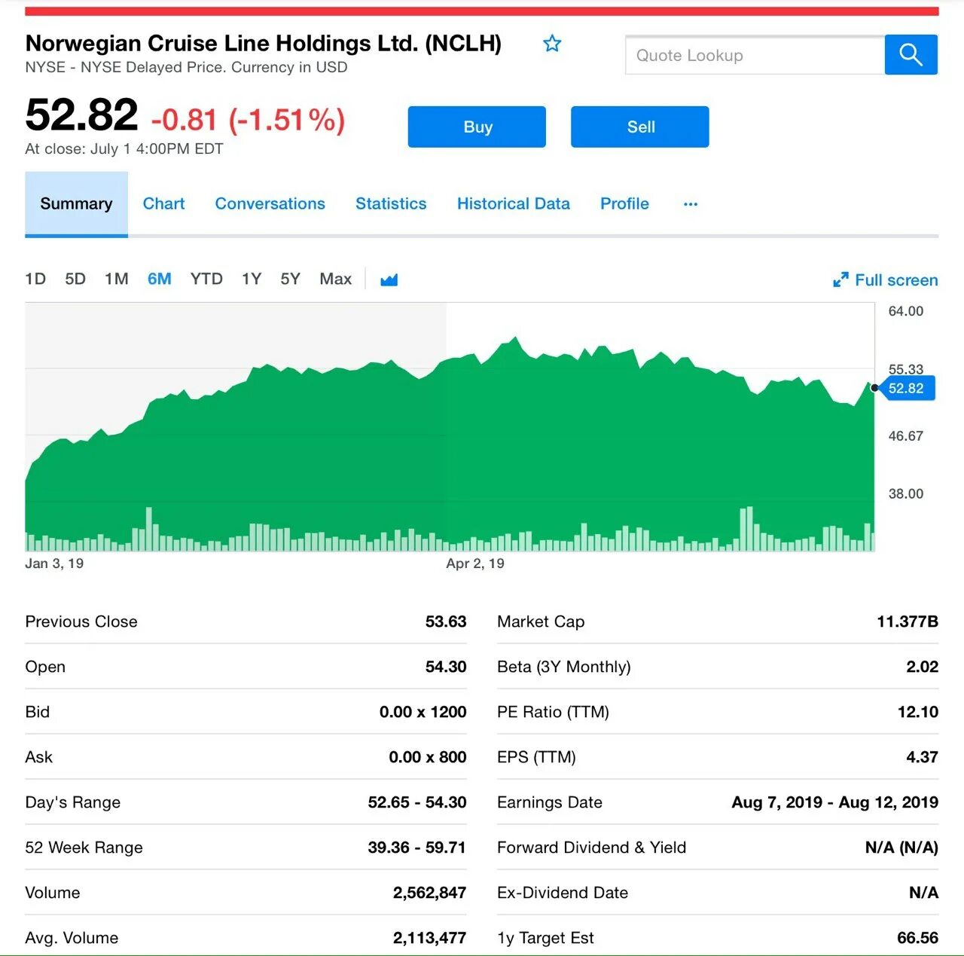Click the large 52.82 price quote
This screenshot has width=964, height=956.
pyautogui.click(x=82, y=115)
